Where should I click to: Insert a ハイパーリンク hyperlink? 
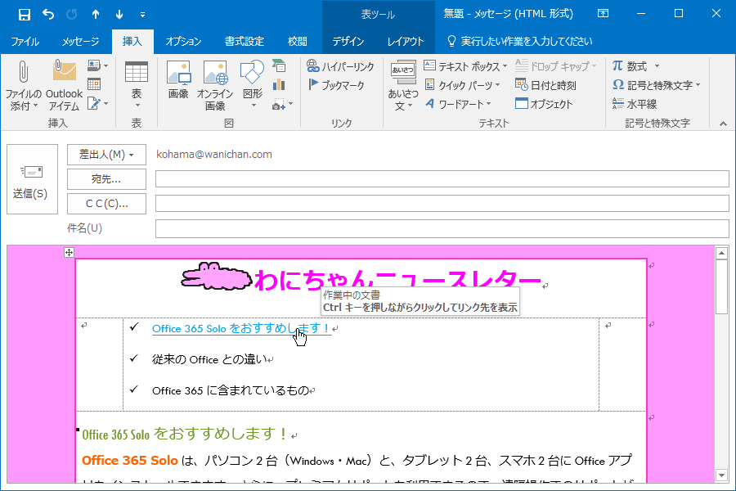[341, 66]
